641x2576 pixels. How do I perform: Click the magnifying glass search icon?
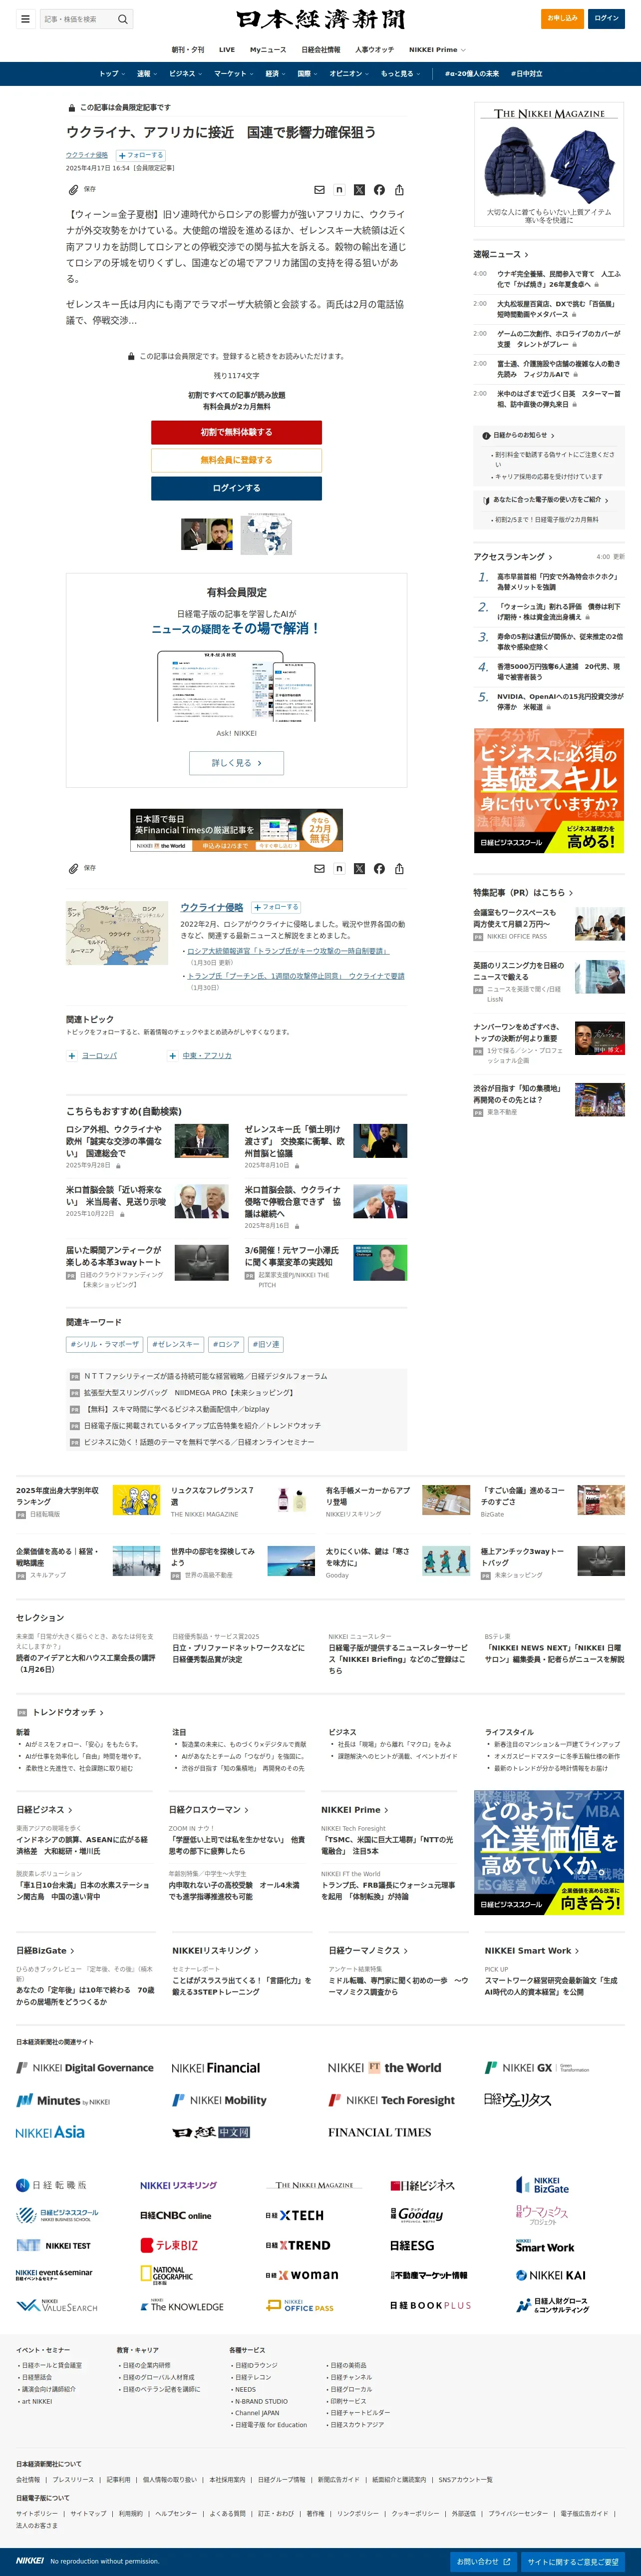pyautogui.click(x=123, y=19)
